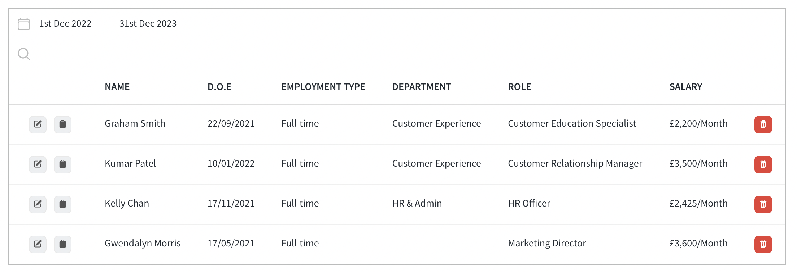The width and height of the screenshot is (797, 272).
Task: Delete Graham Smith's row
Action: pyautogui.click(x=763, y=124)
